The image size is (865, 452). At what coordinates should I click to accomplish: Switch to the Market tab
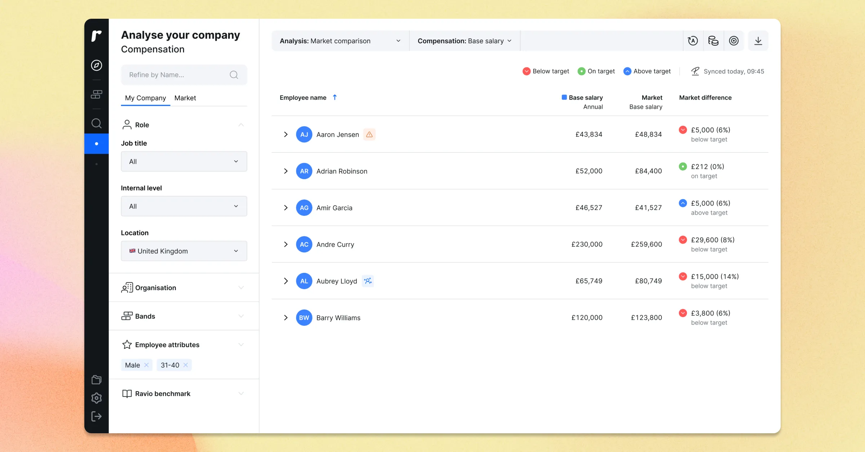[185, 98]
